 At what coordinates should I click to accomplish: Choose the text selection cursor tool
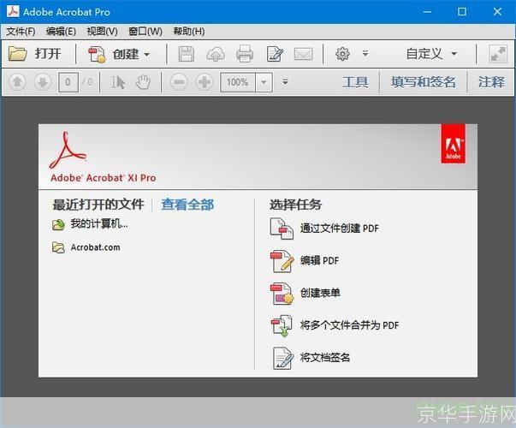[117, 82]
